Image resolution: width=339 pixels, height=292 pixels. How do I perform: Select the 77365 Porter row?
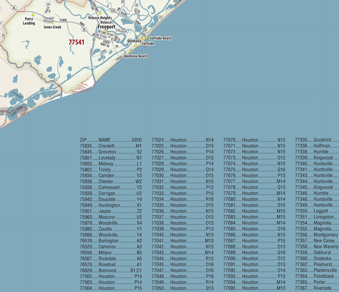pyautogui.click(x=317, y=282)
